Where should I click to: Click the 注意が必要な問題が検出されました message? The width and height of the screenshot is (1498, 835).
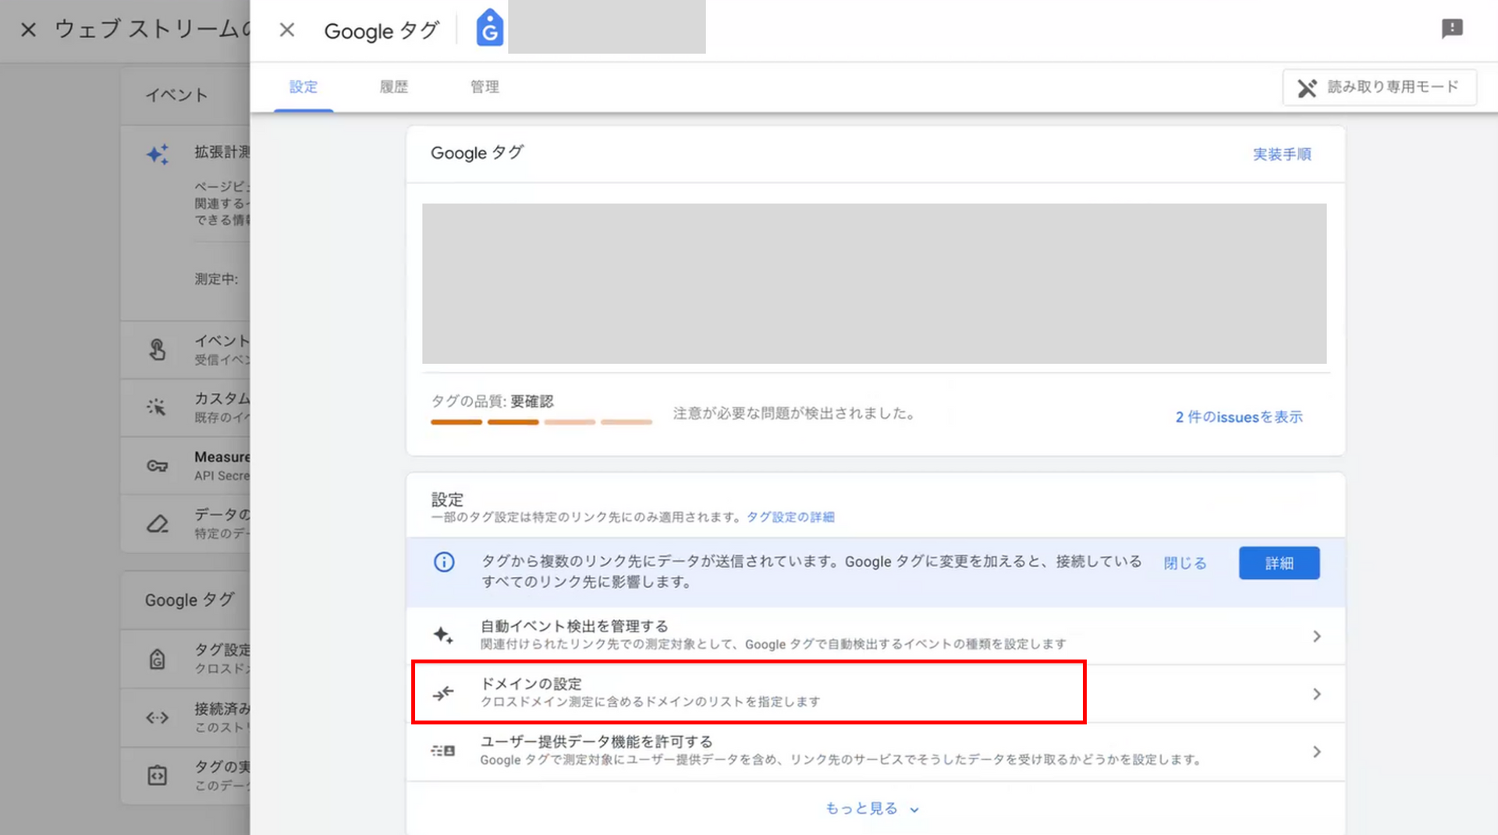[x=794, y=413]
